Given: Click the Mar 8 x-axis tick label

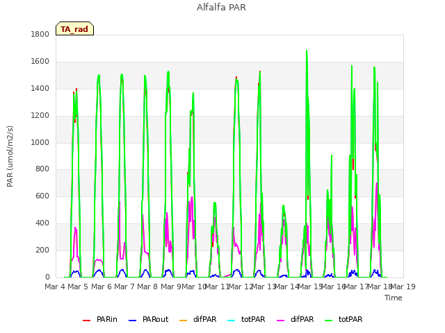Looking at the screenshot, I should point(147,287).
